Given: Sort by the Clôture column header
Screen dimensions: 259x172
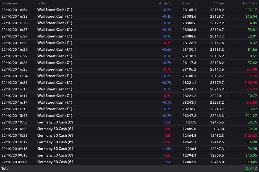Looking at the screenshot, I should point(219,3).
